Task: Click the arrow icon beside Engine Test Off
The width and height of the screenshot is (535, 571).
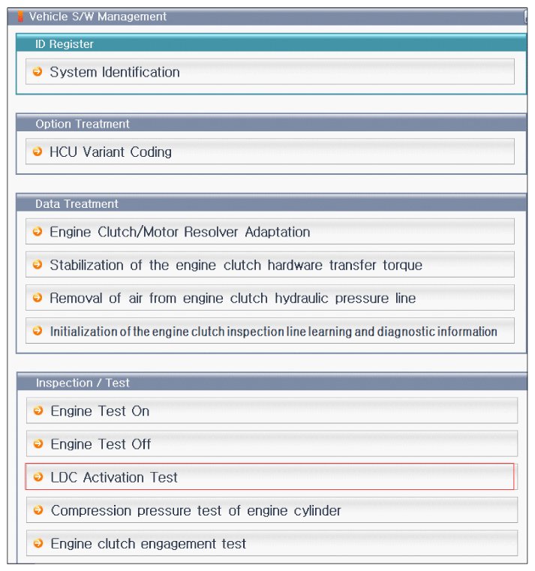Action: point(38,444)
